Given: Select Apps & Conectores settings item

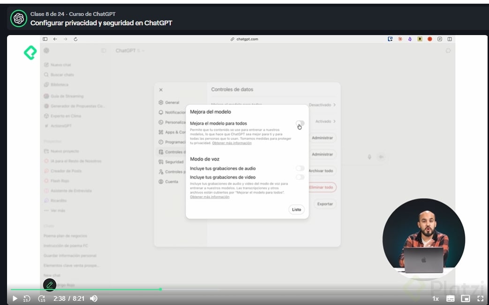Looking at the screenshot, I should (172, 132).
